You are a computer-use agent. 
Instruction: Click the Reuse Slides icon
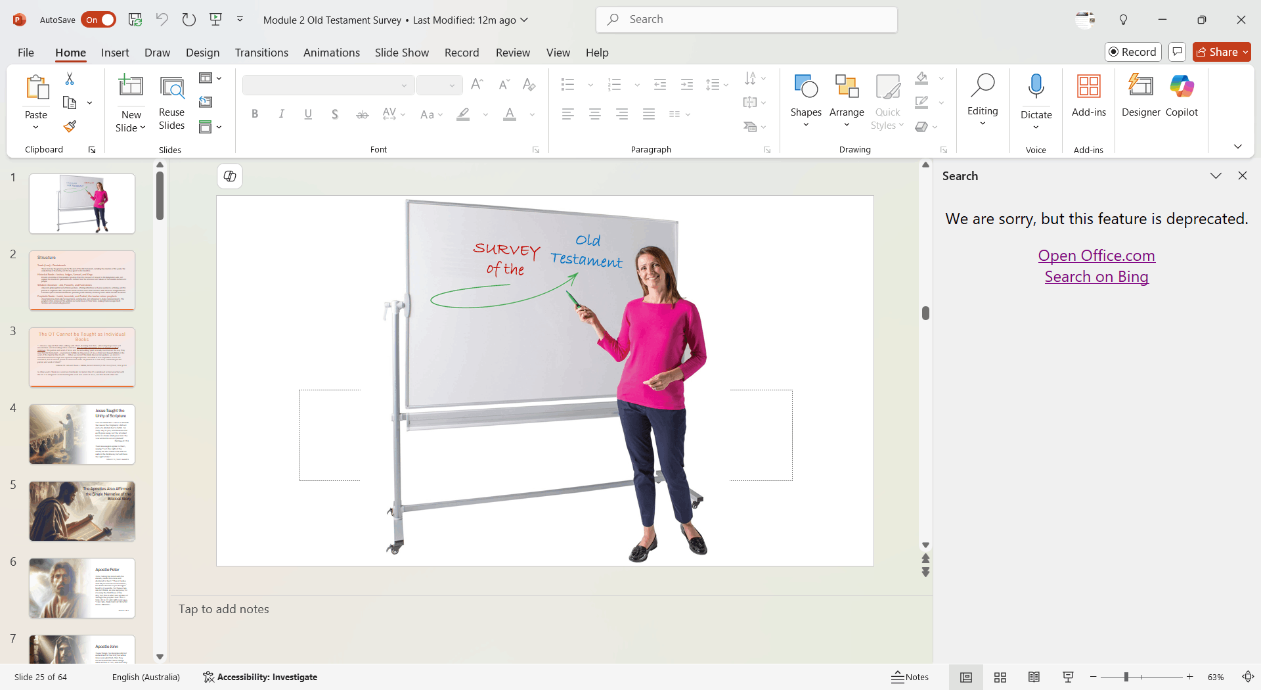pos(171,103)
